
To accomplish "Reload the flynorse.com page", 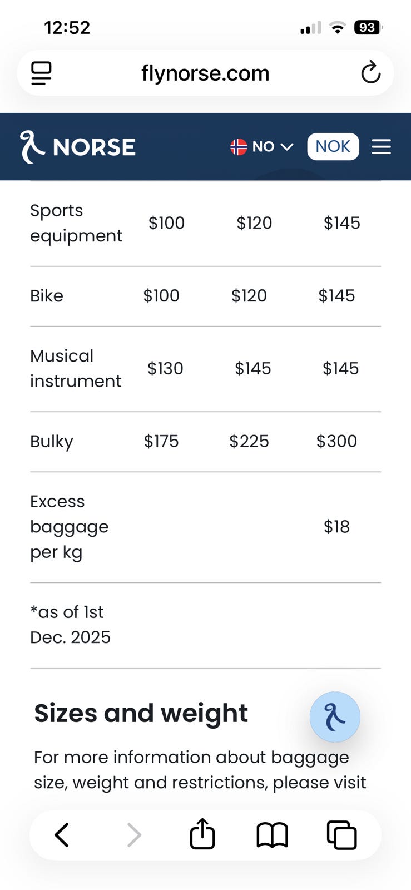I will click(370, 73).
